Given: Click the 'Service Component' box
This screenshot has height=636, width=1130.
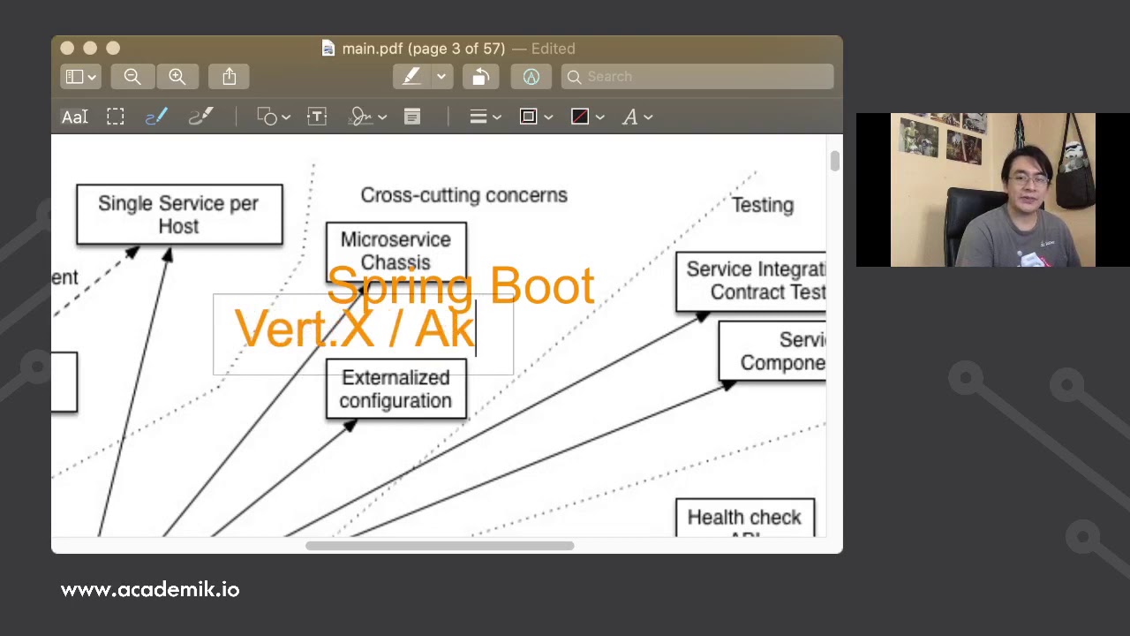Looking at the screenshot, I should [x=772, y=352].
